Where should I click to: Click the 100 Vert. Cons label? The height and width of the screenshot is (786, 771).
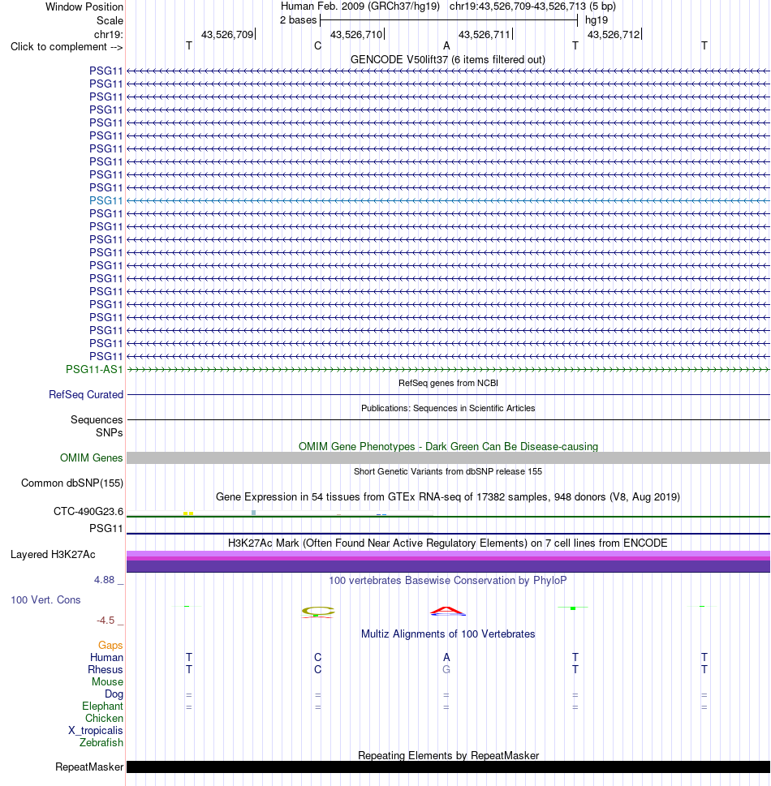pos(45,600)
